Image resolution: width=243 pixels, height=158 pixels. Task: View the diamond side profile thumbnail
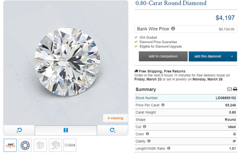pos(55,145)
